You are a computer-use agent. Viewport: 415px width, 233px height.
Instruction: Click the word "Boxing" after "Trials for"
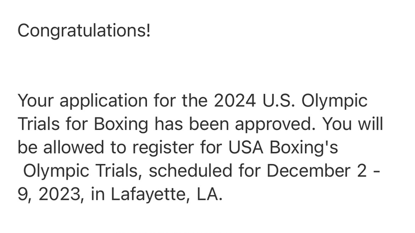coord(121,125)
